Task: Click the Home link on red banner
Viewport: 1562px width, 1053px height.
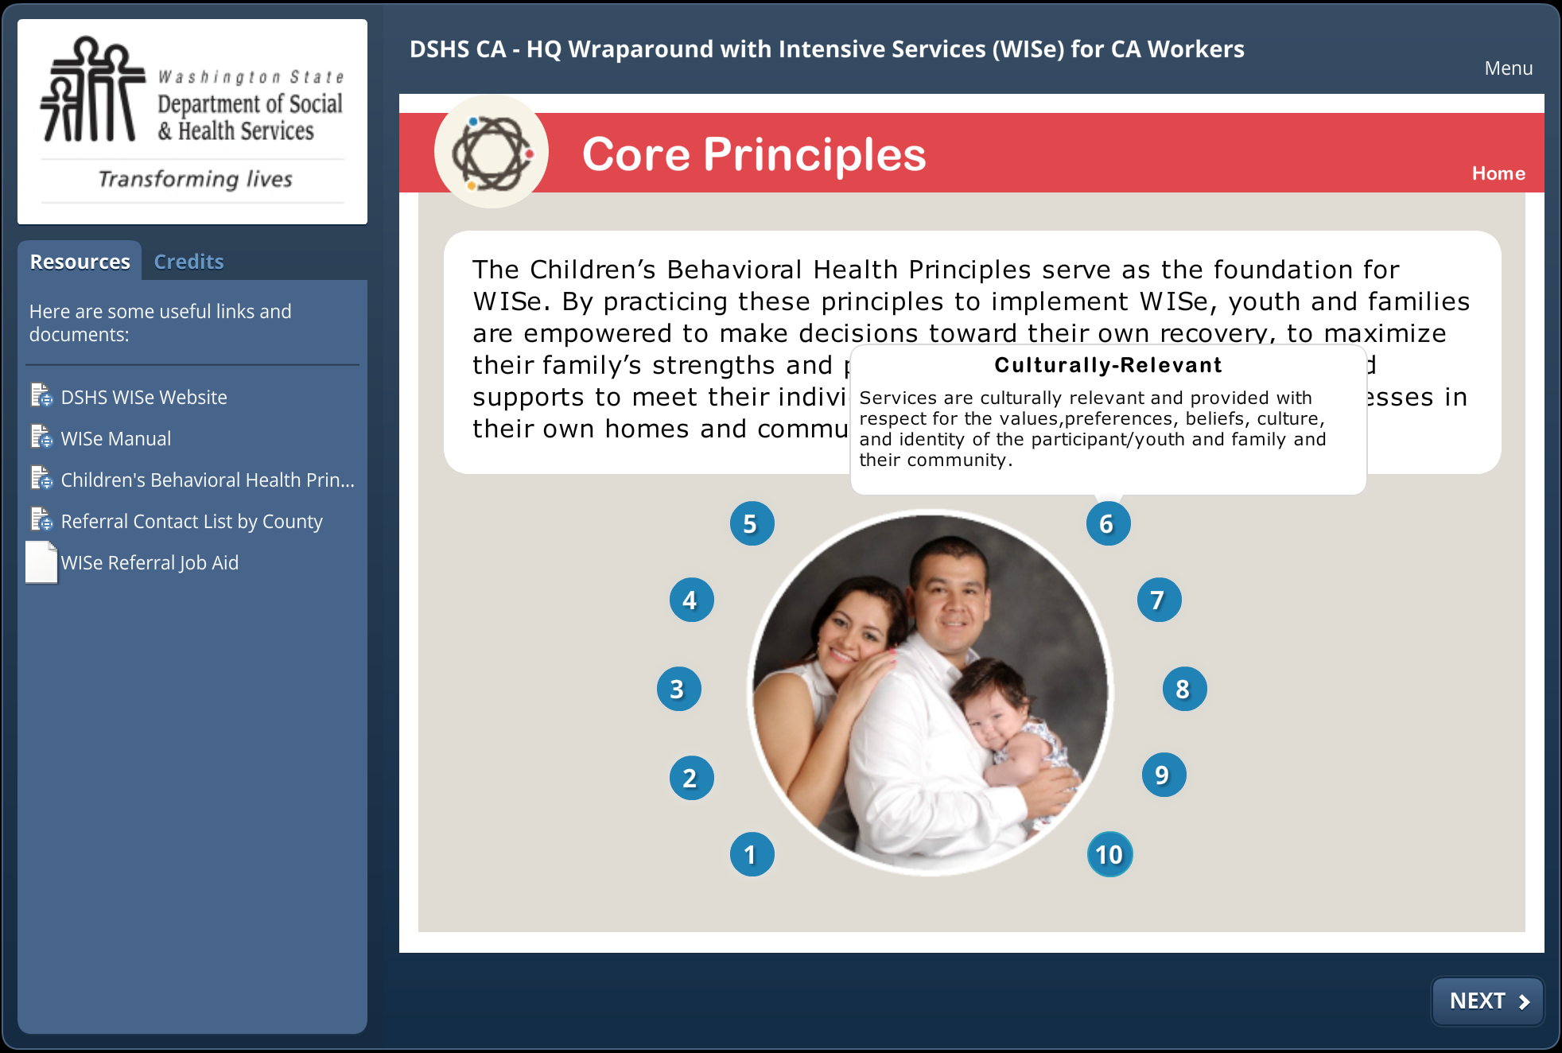Action: pos(1498,173)
